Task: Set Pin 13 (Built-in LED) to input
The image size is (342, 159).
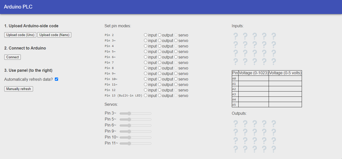Action: point(145,95)
